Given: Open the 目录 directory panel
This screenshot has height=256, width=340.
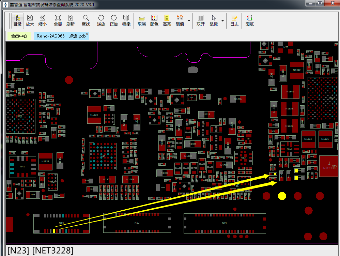Looking at the screenshot, I should pos(17,20).
